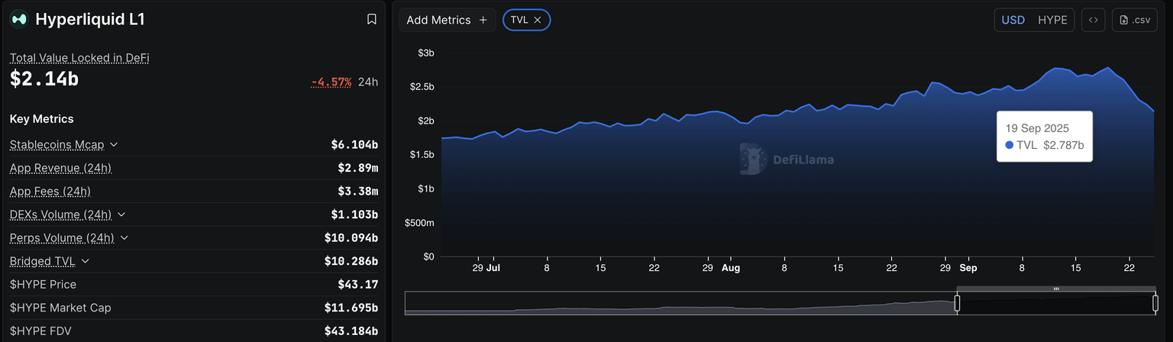Image resolution: width=1173 pixels, height=342 pixels.
Task: Expand the Bridged TVL row
Action: tap(86, 261)
